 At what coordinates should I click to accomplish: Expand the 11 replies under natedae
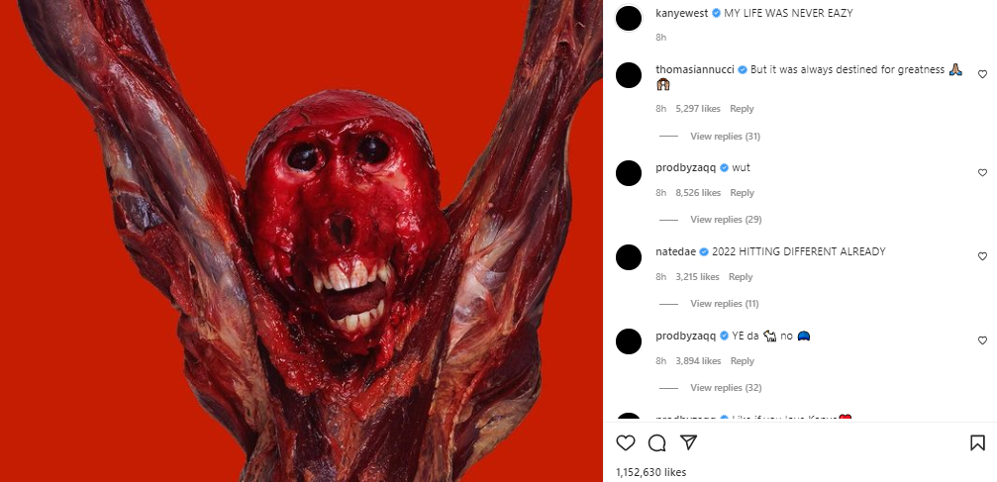725,304
